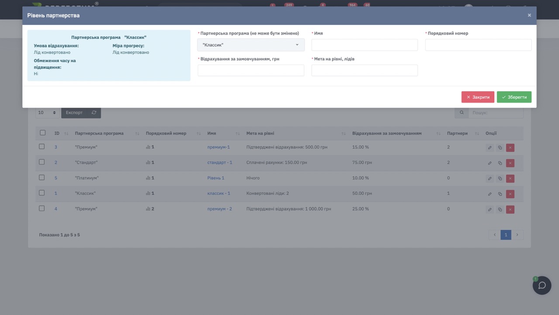Close the Рівень партнерства dialog with X

[x=529, y=15]
